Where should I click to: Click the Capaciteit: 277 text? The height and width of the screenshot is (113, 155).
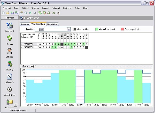coord(28,35)
